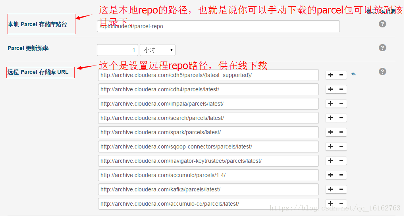Show help for local Parcel repository path
The width and height of the screenshot is (405, 216).
[x=382, y=24]
